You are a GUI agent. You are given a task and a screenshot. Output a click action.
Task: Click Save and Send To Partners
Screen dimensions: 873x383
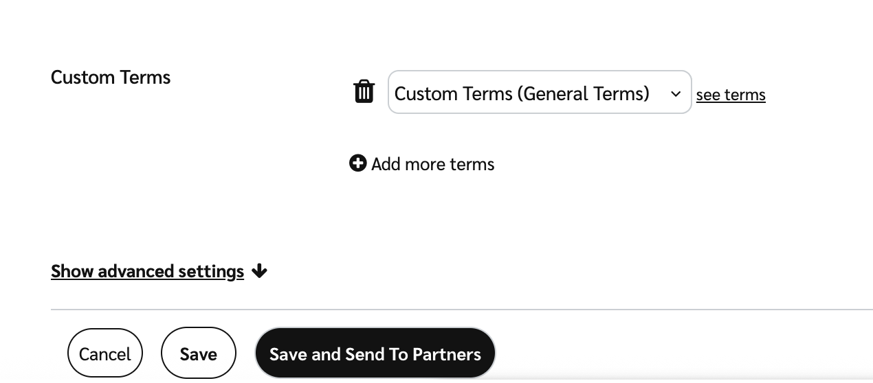click(375, 353)
